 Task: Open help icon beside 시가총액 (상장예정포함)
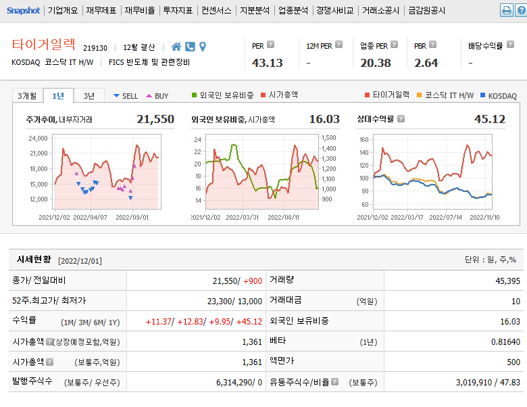(x=49, y=341)
